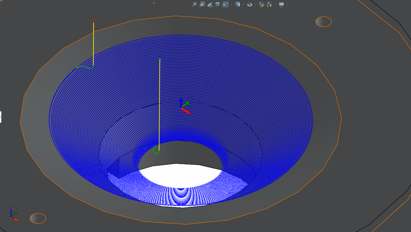Click the shaded globe with pencil icon
This screenshot has width=411, height=232.
coord(261,4)
